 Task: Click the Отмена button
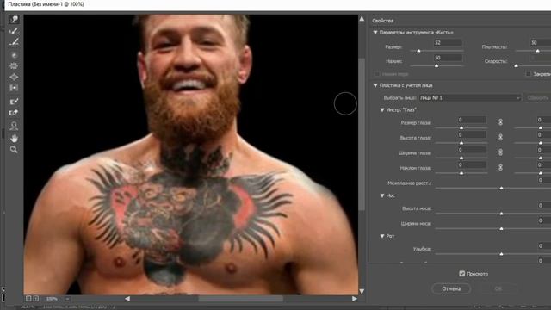pos(451,288)
